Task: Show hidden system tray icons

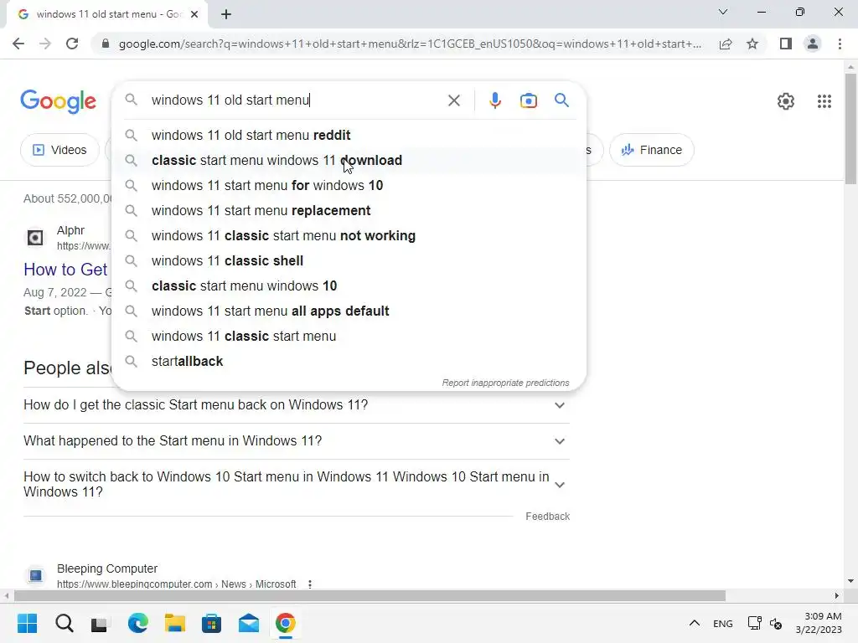Action: pos(695,623)
